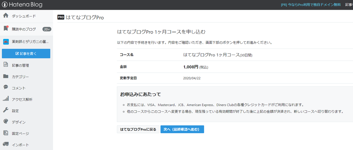The width and height of the screenshot is (353, 150).
Task: Click the コース名 row label
Action: (x=127, y=55)
